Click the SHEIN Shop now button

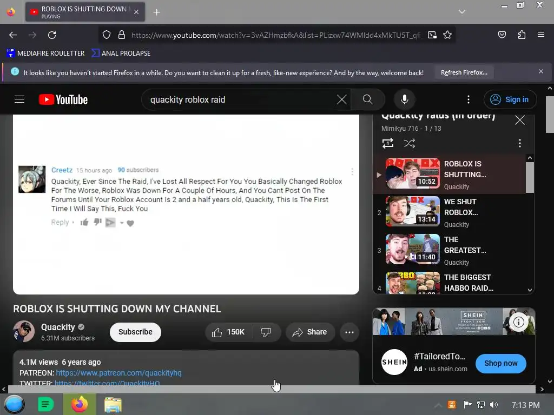click(500, 363)
